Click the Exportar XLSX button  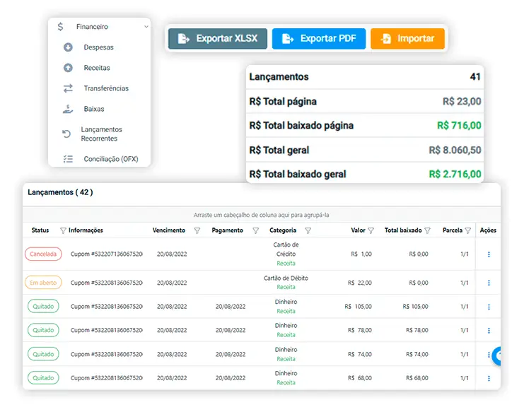218,39
